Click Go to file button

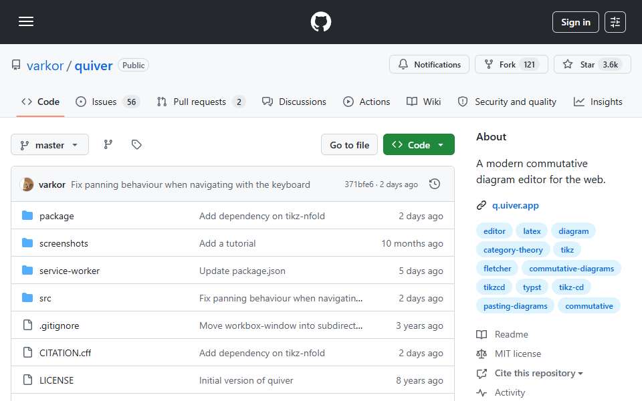click(x=349, y=145)
